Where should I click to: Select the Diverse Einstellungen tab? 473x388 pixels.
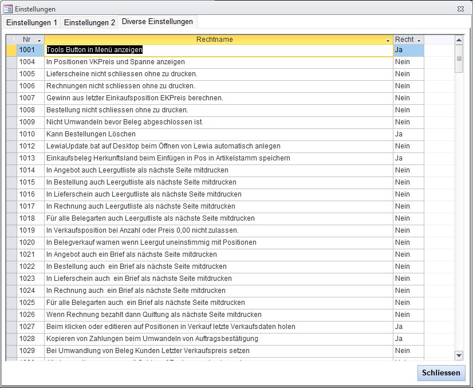[x=157, y=22]
